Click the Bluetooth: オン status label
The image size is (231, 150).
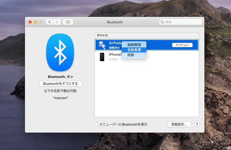pos(60,77)
